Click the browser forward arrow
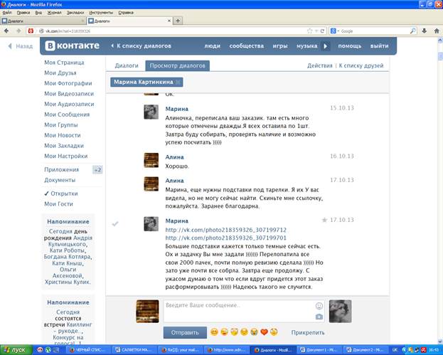The height and width of the screenshot is (355, 443). point(18,31)
